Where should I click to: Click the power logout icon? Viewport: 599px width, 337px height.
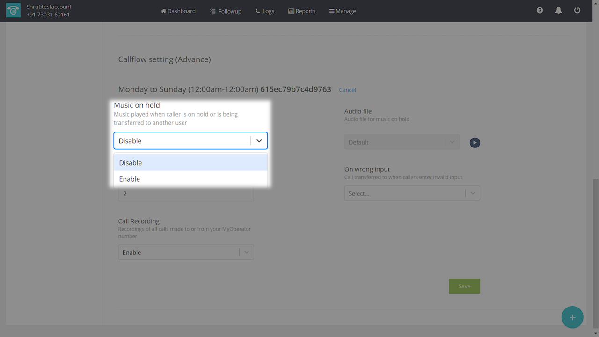(577, 10)
